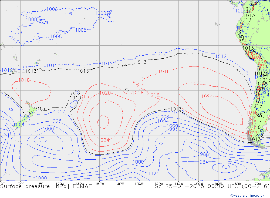Select the 90W longitude label

(x=218, y=184)
